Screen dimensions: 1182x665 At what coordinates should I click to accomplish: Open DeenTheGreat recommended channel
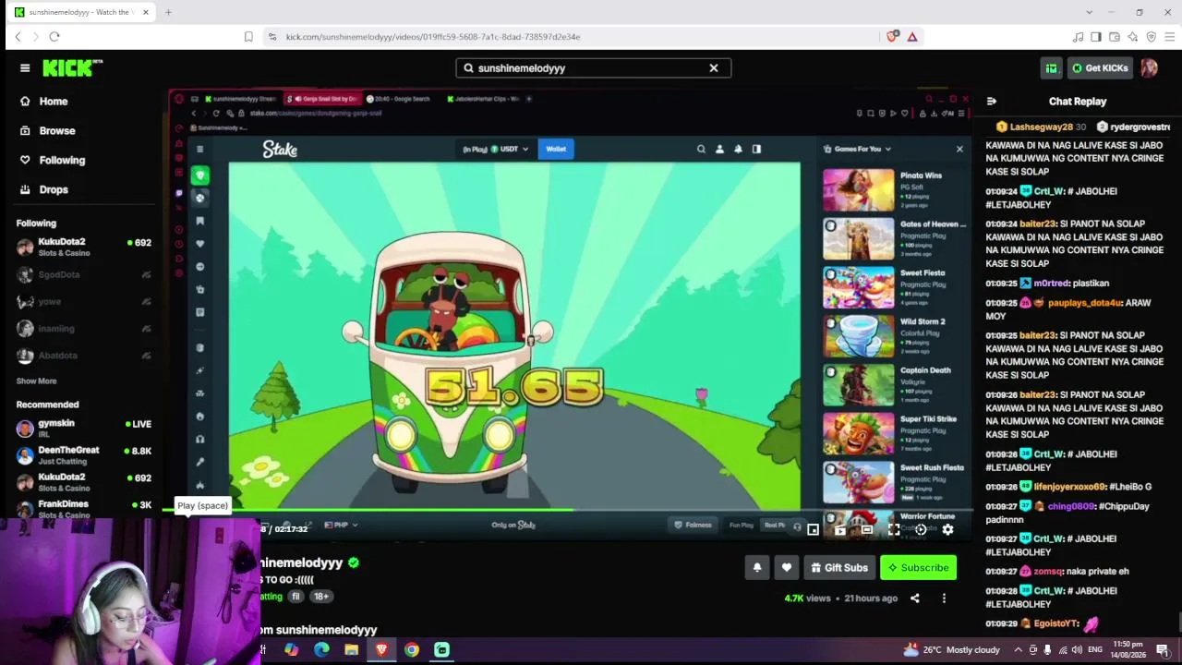tap(83, 455)
